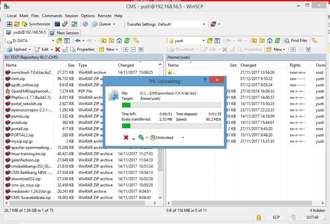Expand the Queue dropdown arrow

[x=114, y=24]
